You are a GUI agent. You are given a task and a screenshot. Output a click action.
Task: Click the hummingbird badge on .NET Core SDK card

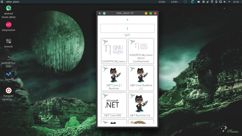coord(105,96)
